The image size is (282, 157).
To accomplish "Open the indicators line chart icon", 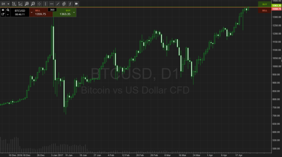I will [x=20, y=4].
